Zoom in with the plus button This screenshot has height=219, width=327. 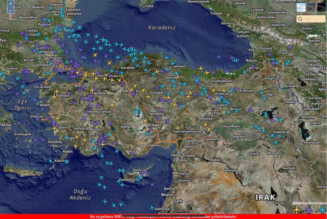tap(11, 4)
